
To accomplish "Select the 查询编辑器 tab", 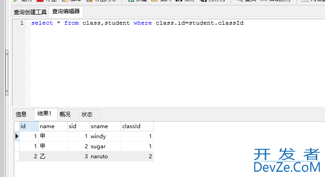I will pos(66,11).
